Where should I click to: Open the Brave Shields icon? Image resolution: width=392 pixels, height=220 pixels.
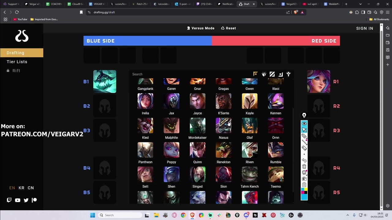296,12
